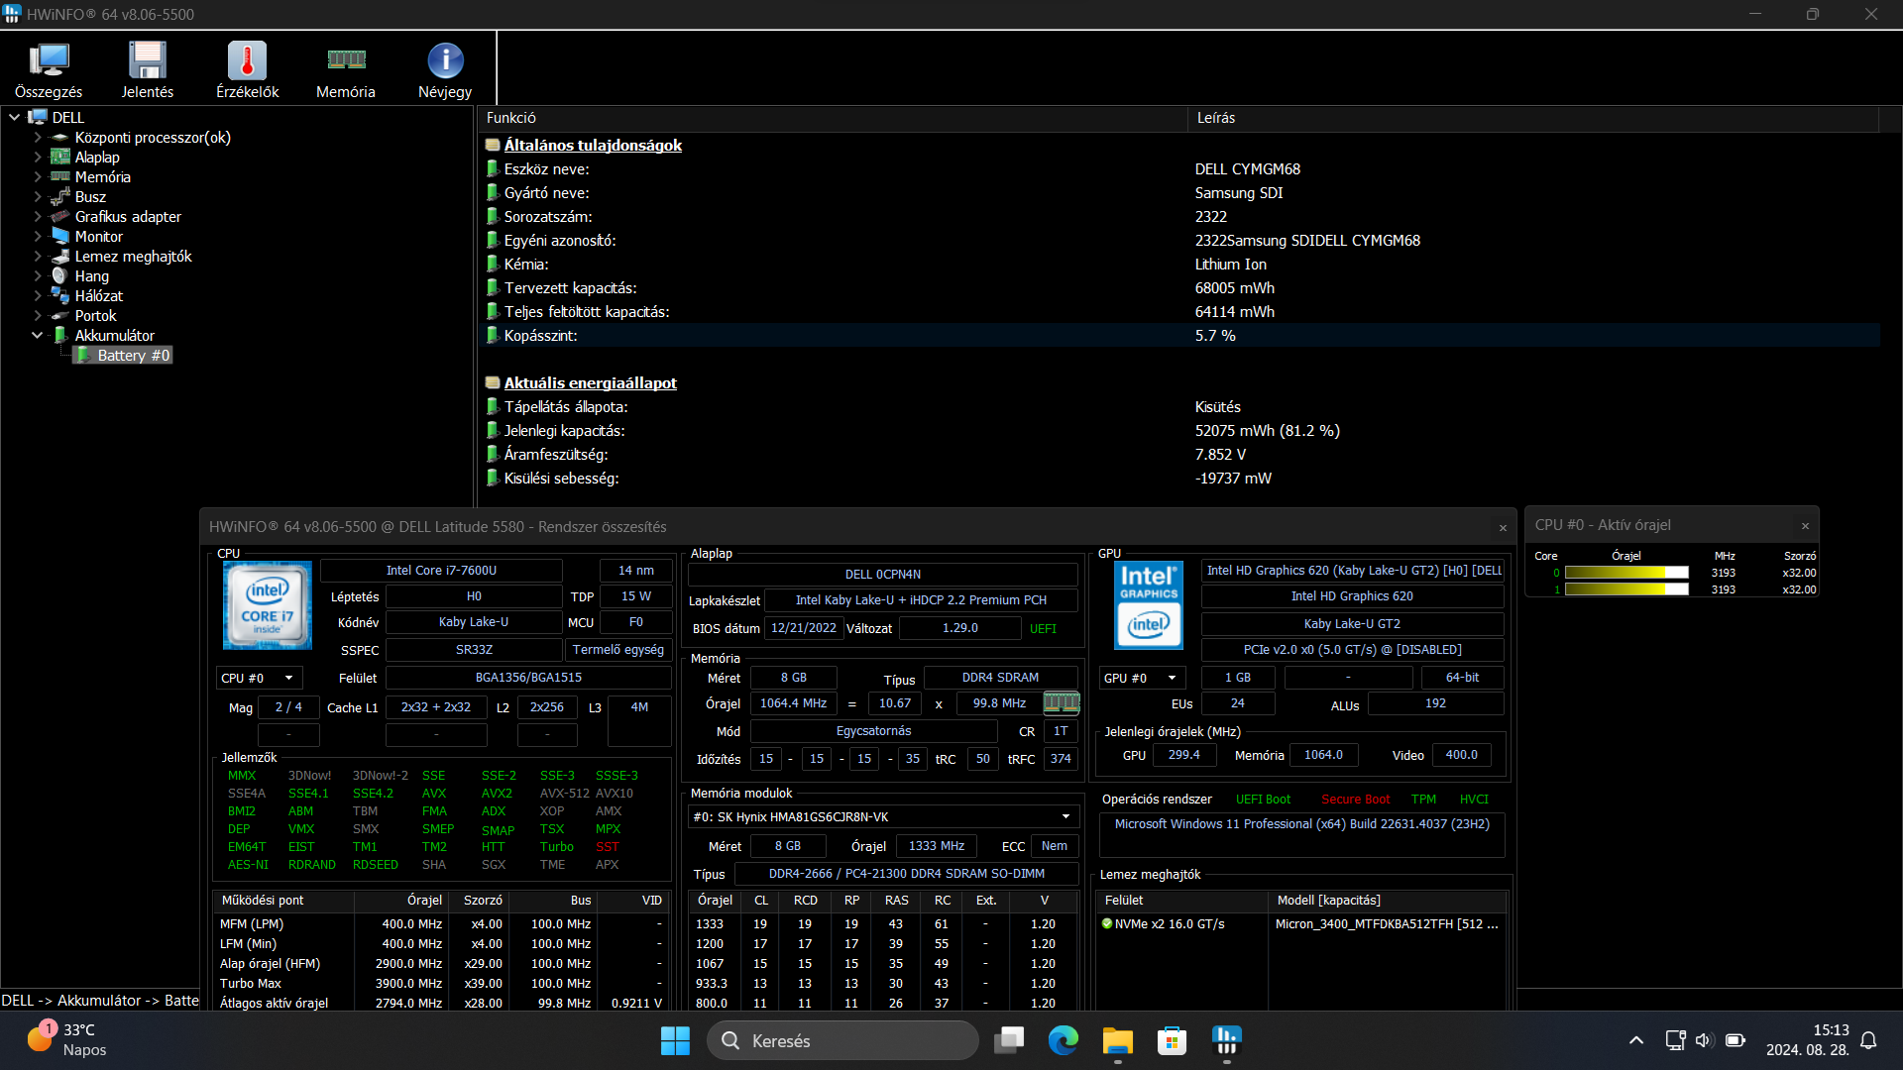Click the HWiNFO taskbar icon
The height and width of the screenshot is (1070, 1903).
click(1227, 1040)
